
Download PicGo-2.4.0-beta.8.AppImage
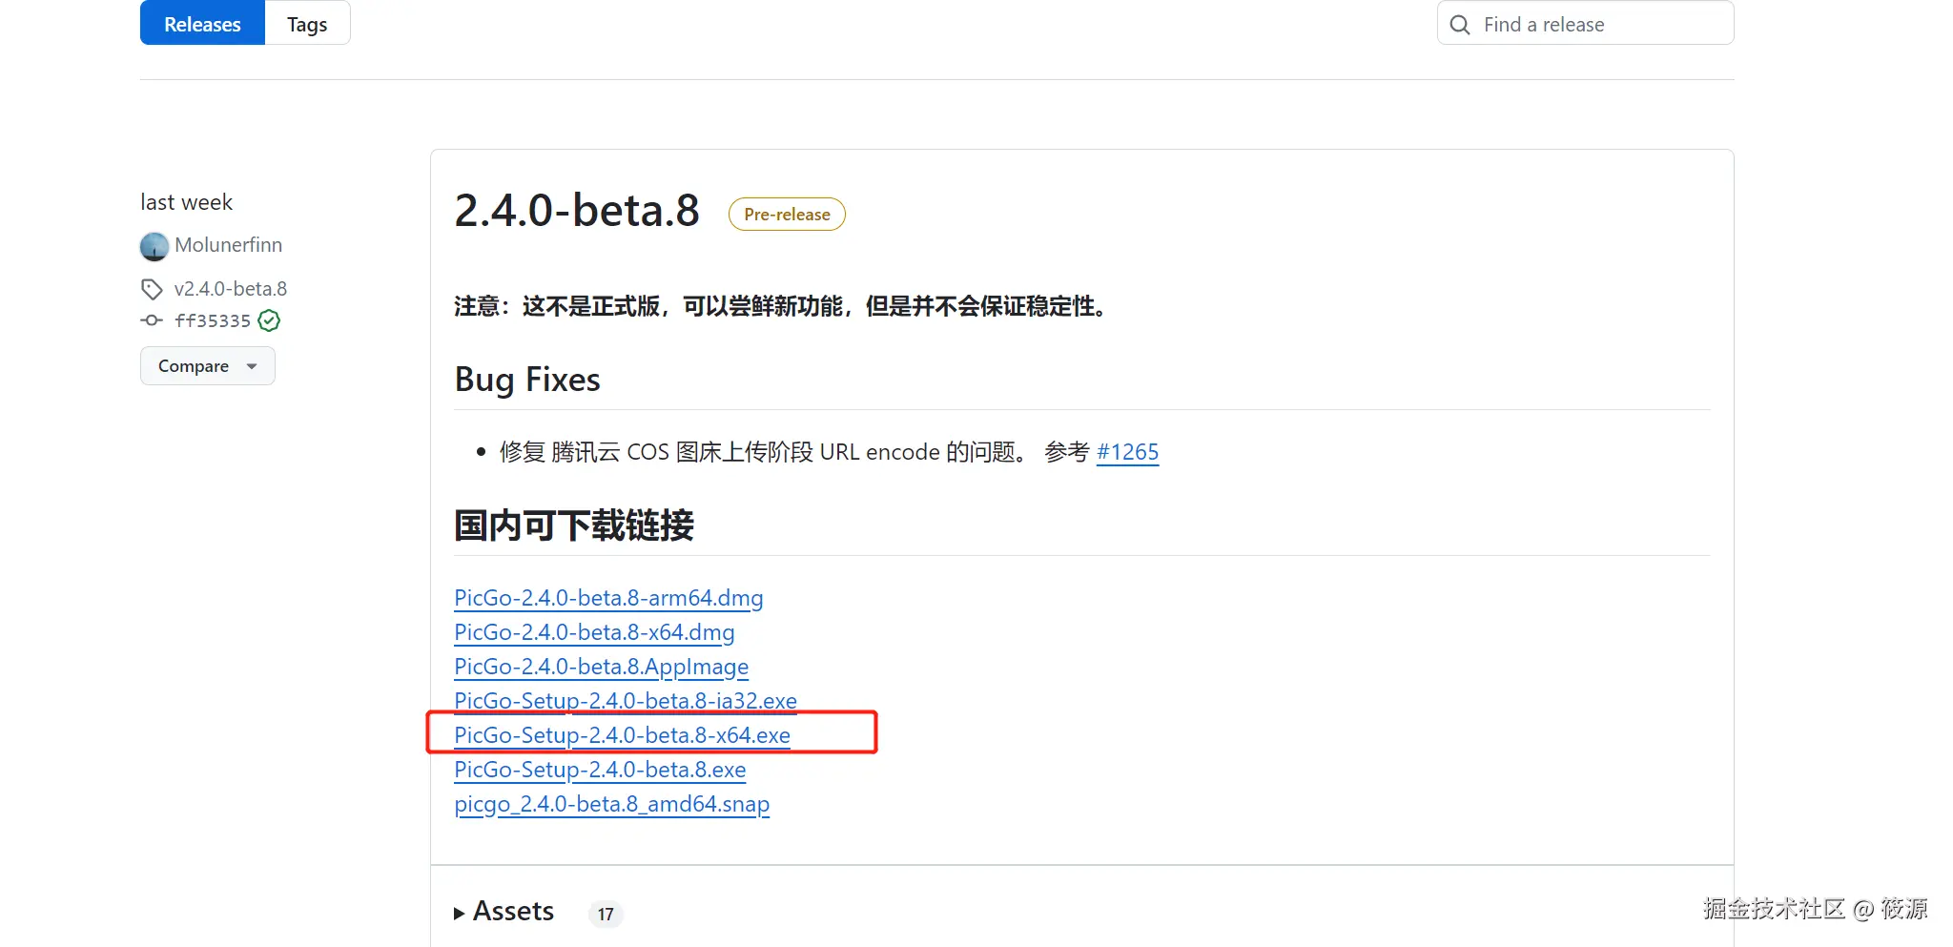(601, 667)
